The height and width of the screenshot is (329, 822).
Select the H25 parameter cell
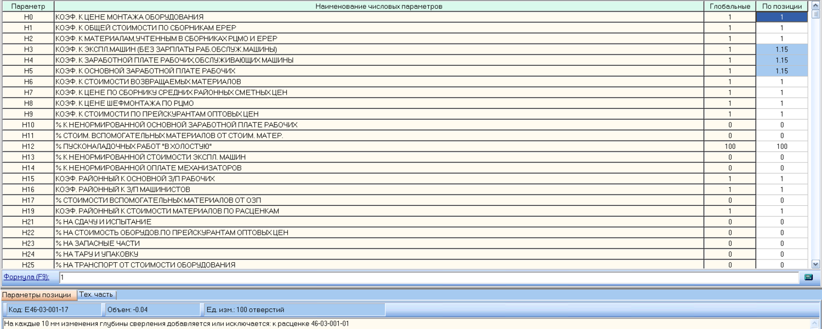coord(28,265)
